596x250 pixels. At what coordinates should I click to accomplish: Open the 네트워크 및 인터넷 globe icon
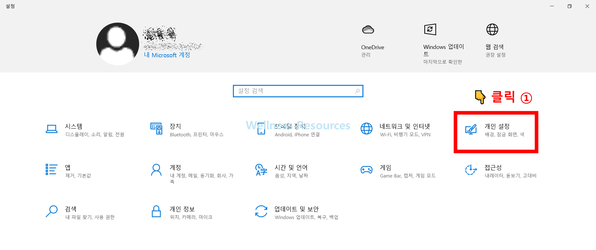(x=367, y=129)
